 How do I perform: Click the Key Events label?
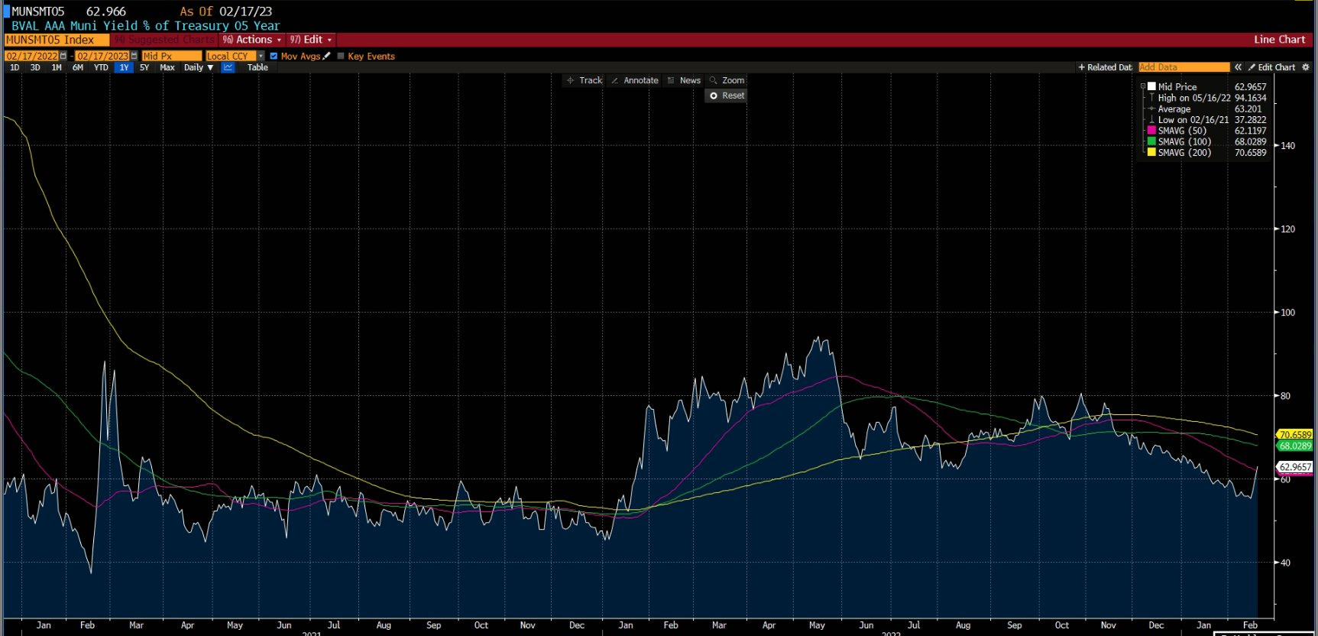(371, 56)
